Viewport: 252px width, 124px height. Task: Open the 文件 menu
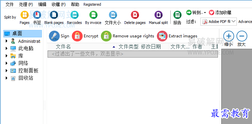coord(10,4)
